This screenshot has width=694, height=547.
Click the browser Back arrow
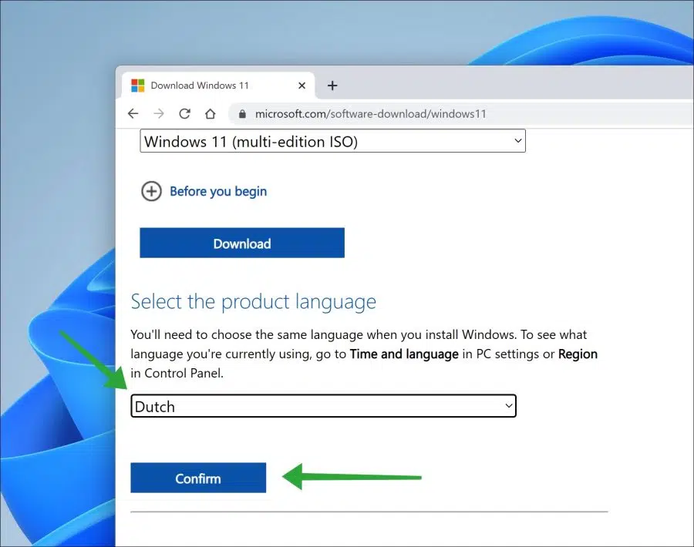pos(133,114)
